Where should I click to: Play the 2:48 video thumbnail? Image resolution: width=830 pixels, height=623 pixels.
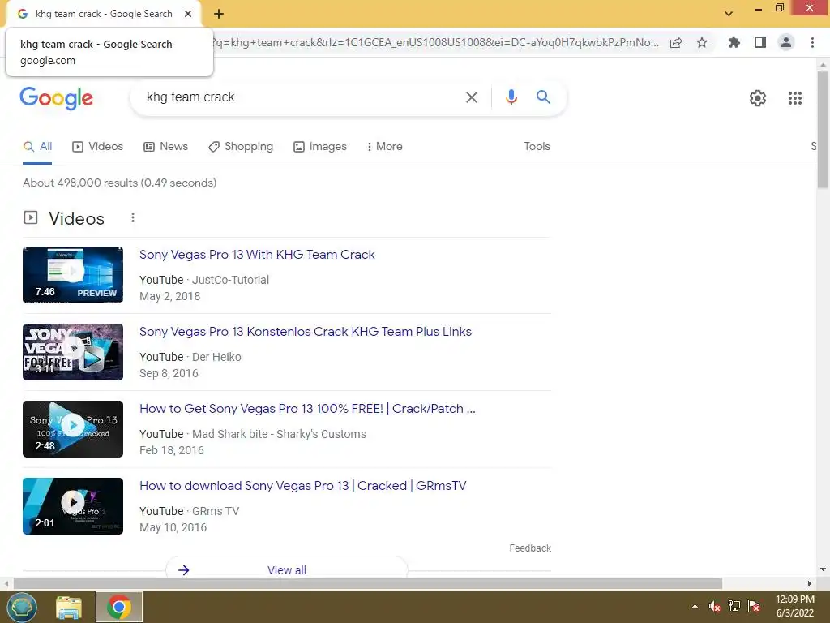point(73,429)
